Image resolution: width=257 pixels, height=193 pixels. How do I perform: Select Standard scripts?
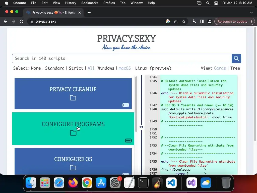[x=55, y=68]
